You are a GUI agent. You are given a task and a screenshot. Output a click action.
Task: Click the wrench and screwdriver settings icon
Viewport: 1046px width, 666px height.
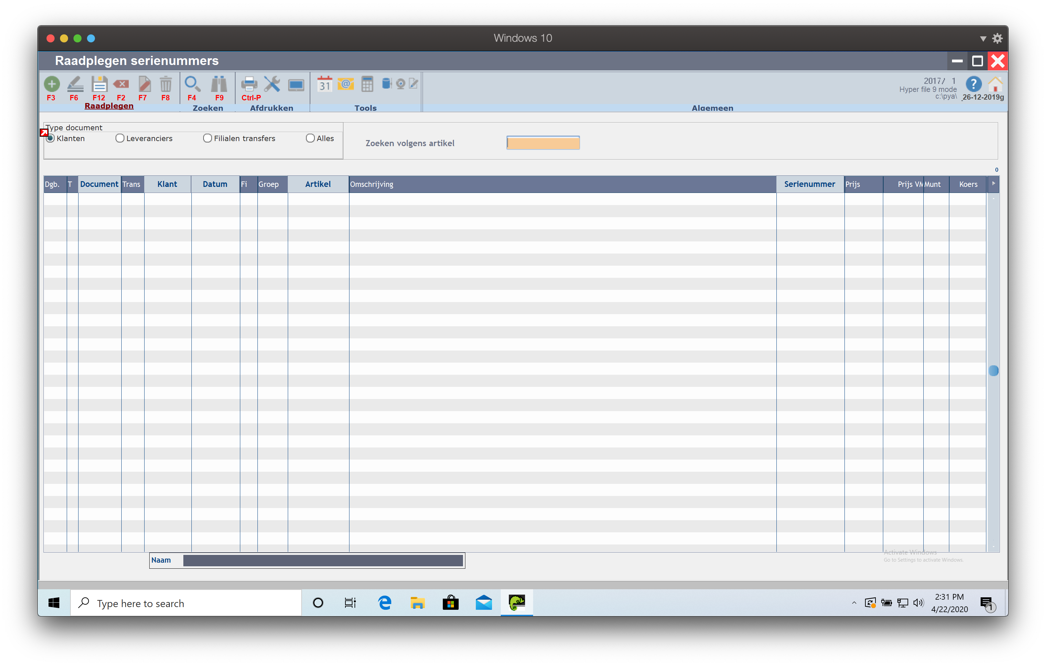(272, 84)
